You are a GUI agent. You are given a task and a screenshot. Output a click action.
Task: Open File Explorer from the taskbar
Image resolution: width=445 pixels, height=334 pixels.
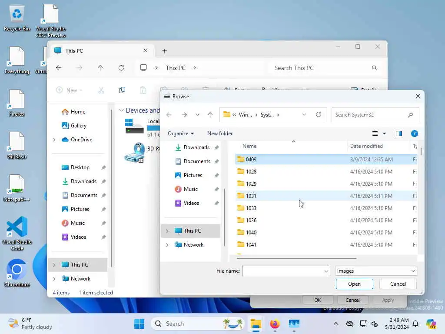pyautogui.click(x=256, y=324)
